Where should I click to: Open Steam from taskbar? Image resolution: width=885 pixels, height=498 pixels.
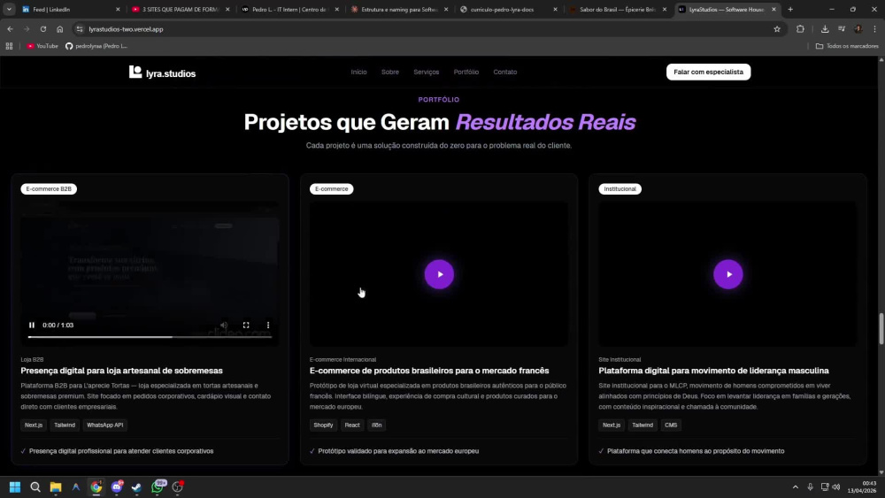136,487
